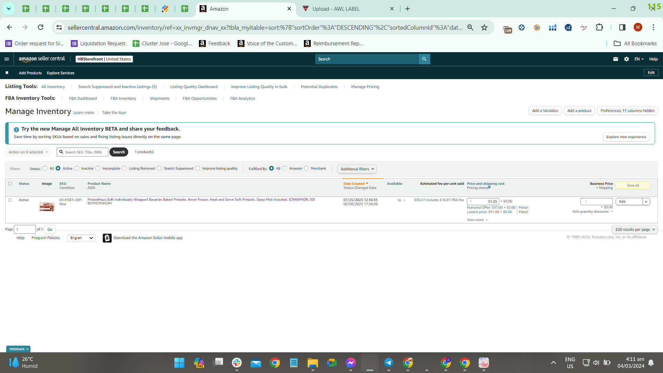This screenshot has height=373, width=663.
Task: Click the Add a product button
Action: [x=579, y=111]
